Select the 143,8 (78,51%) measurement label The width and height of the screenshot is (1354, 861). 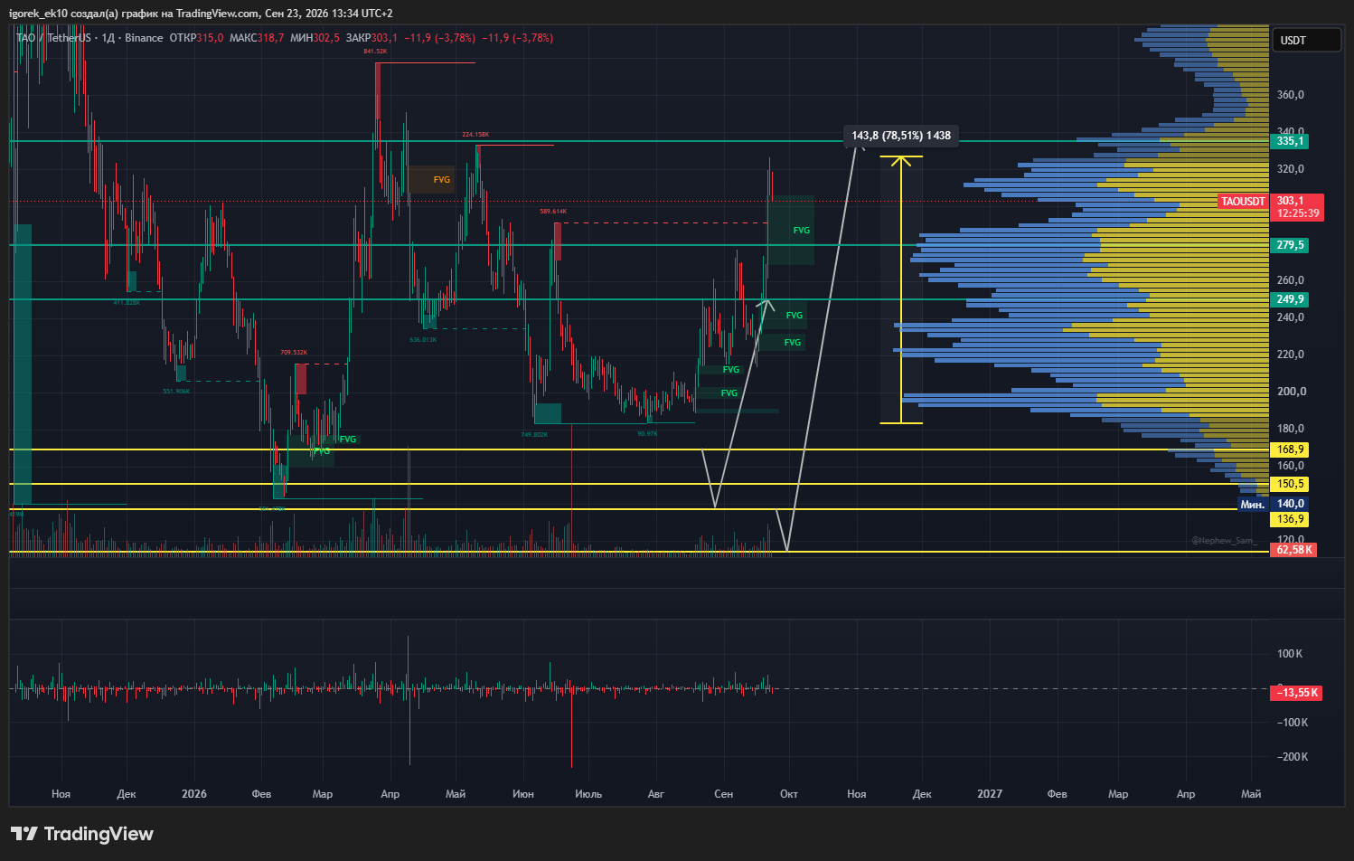[901, 136]
